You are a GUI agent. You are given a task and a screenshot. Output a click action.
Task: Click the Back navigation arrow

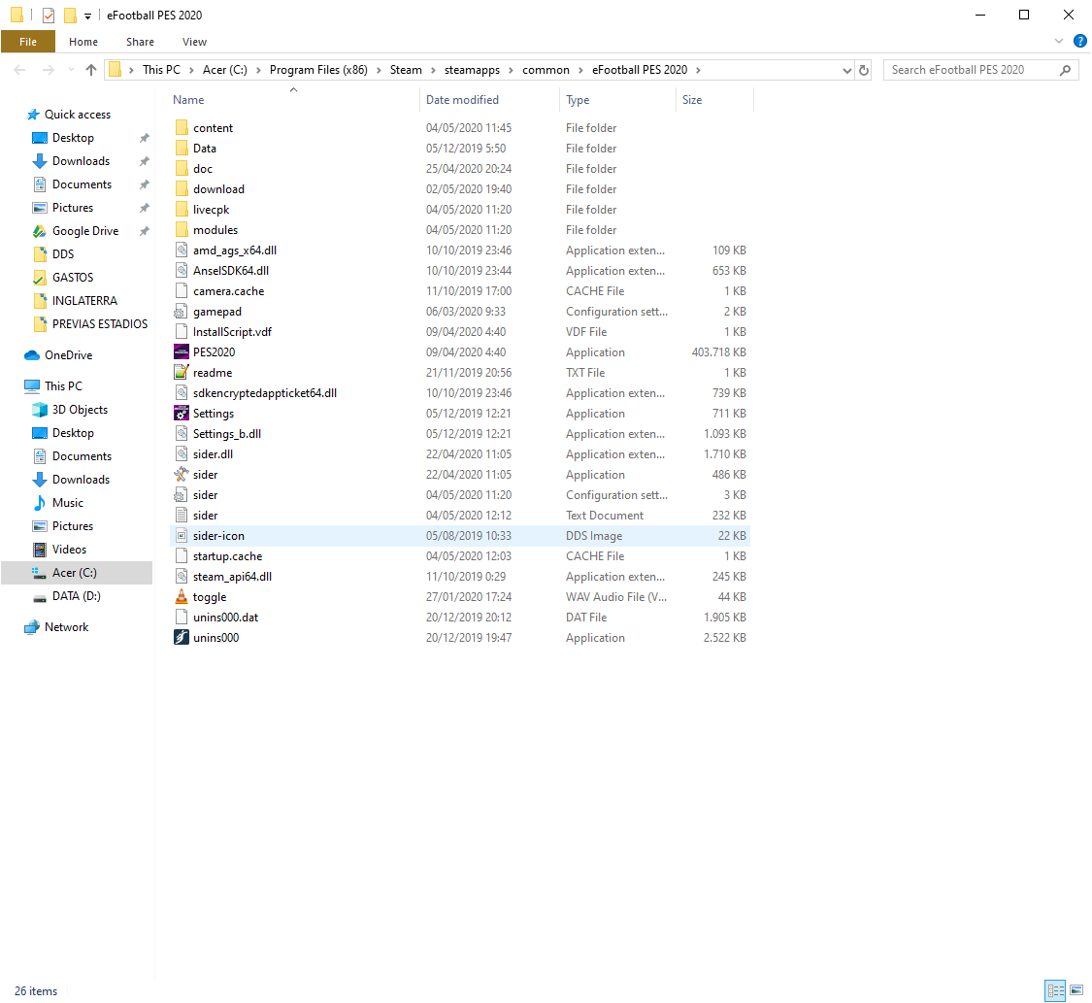[20, 70]
